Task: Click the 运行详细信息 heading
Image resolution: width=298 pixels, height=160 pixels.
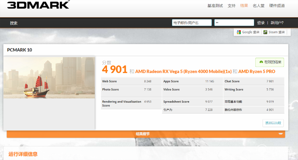Action: [23, 154]
